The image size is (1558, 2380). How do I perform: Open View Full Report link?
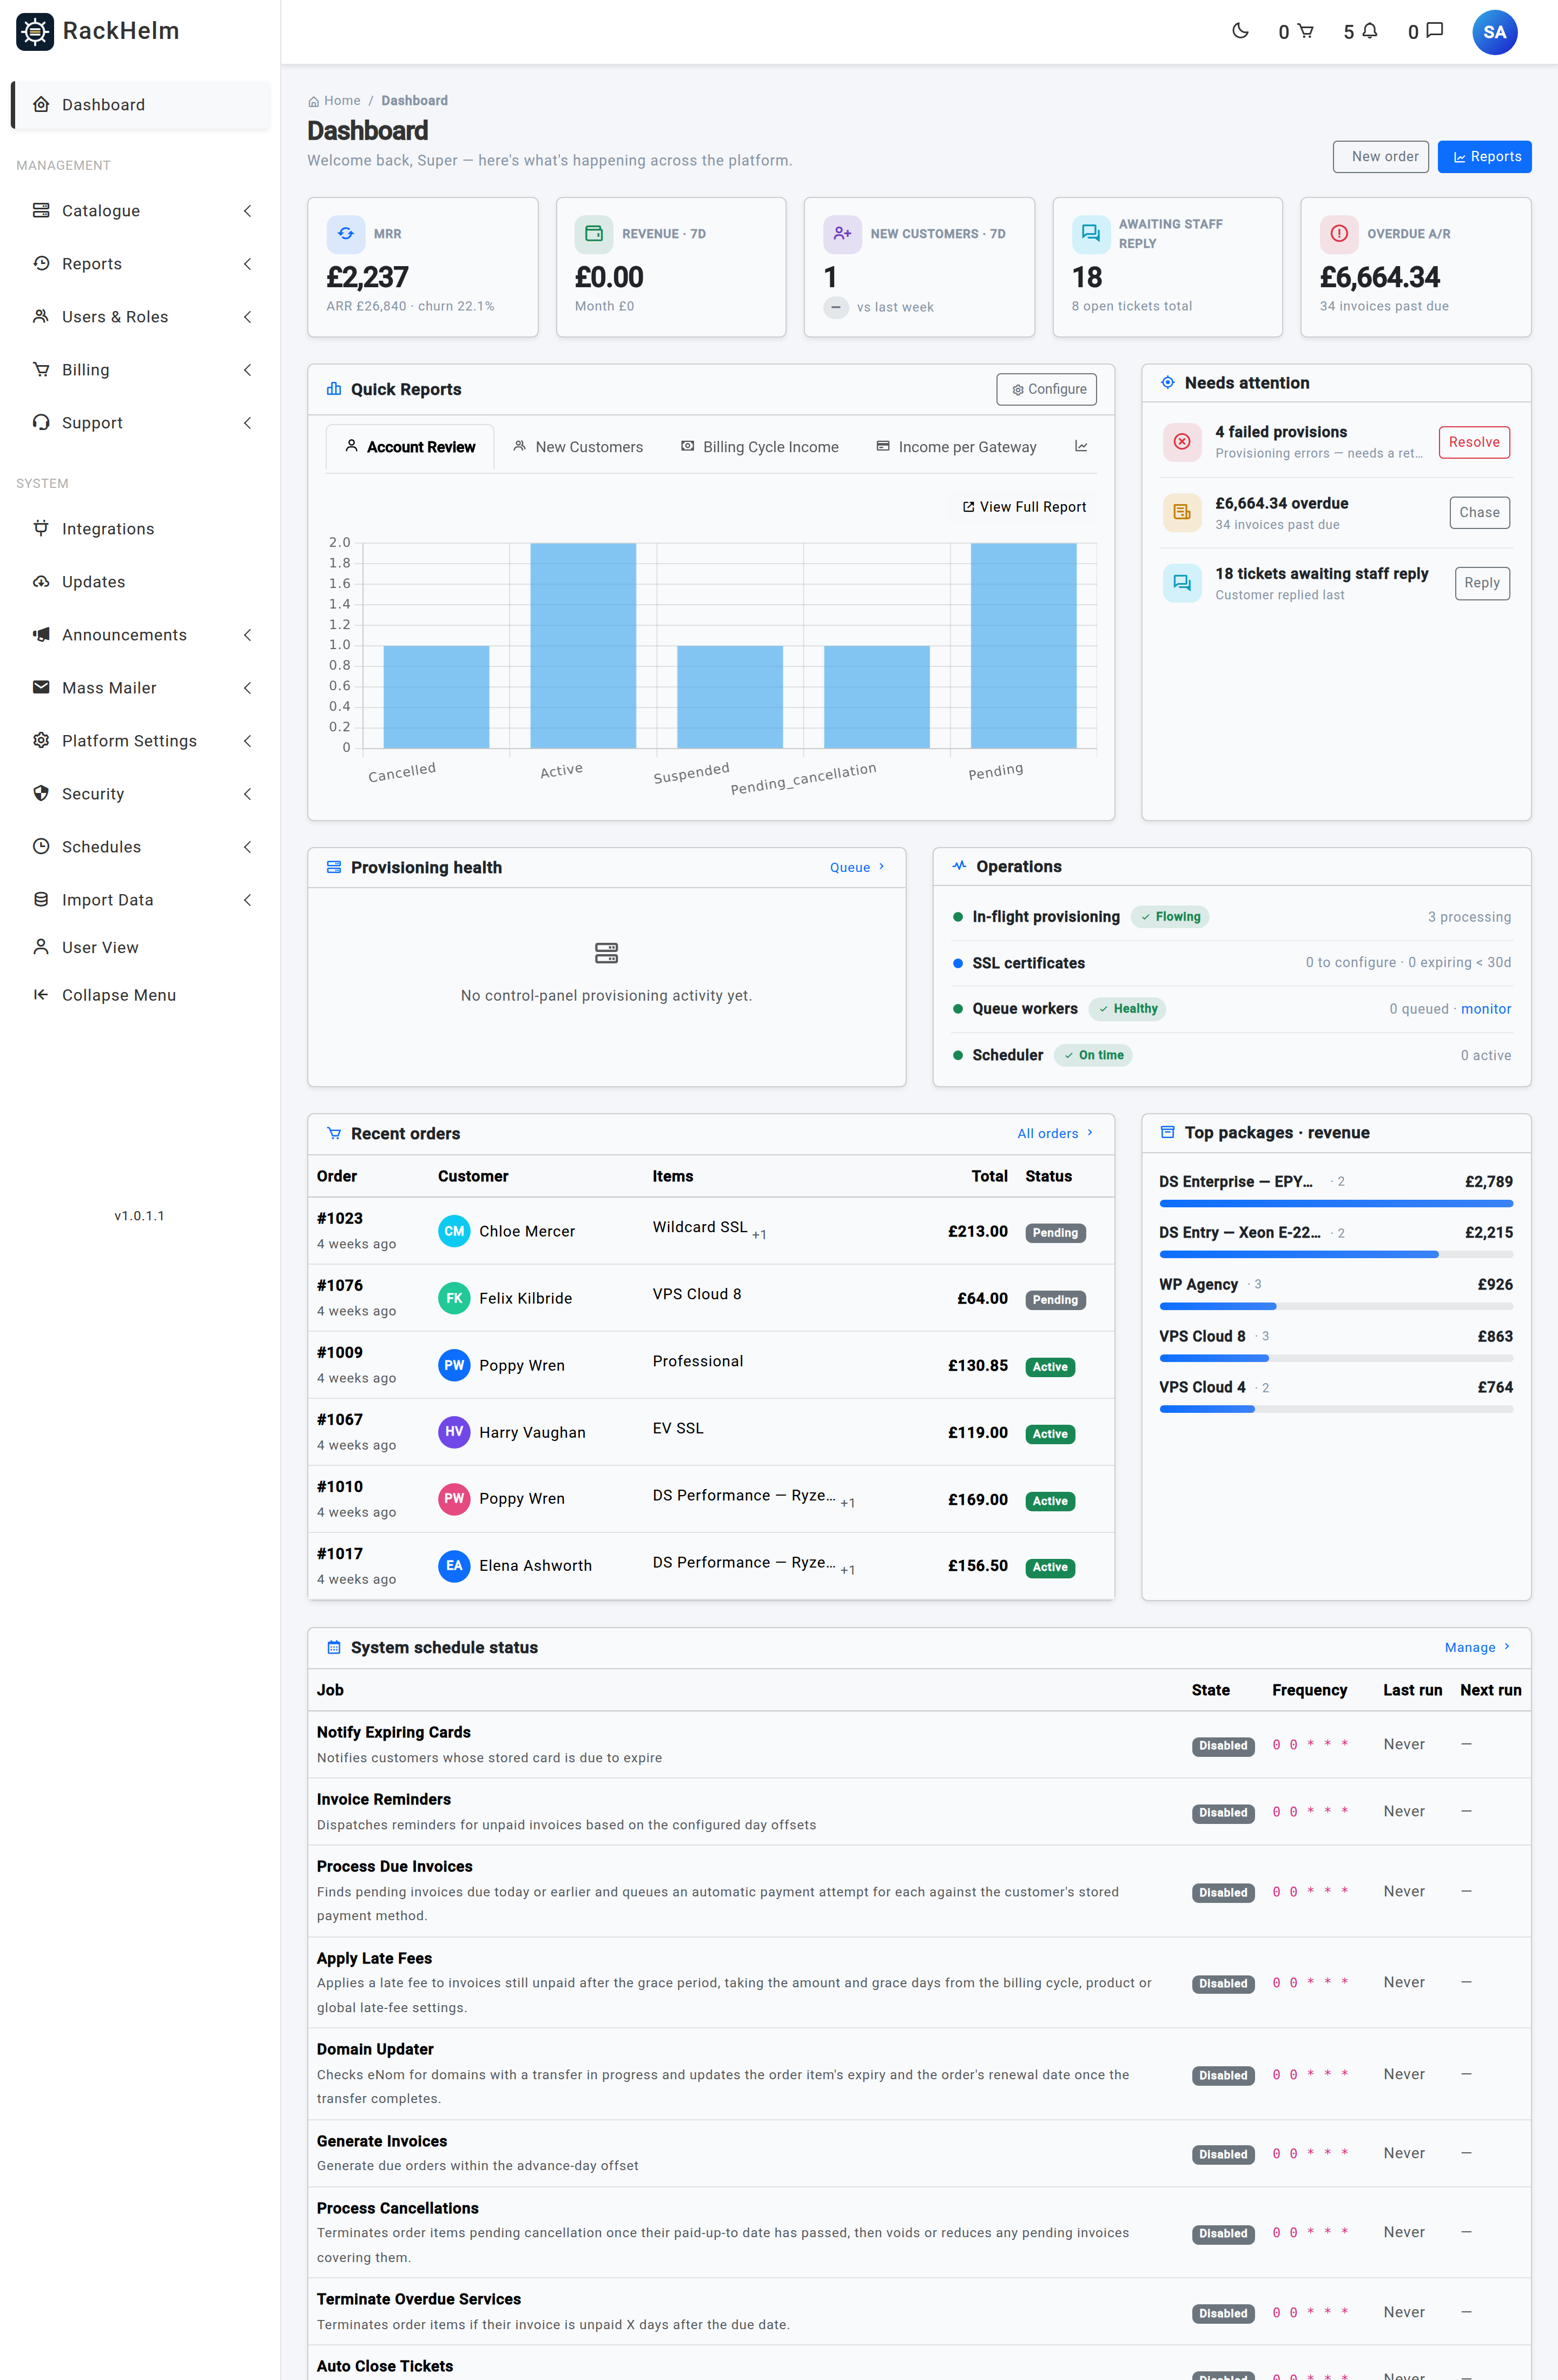(1023, 507)
